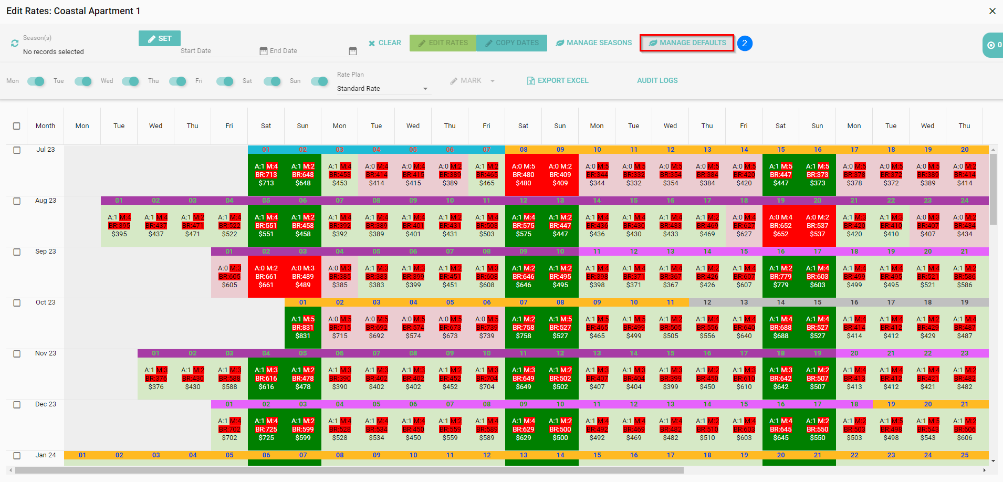Tick the Jul 23 row checkbox
The width and height of the screenshot is (1003, 482).
(17, 150)
